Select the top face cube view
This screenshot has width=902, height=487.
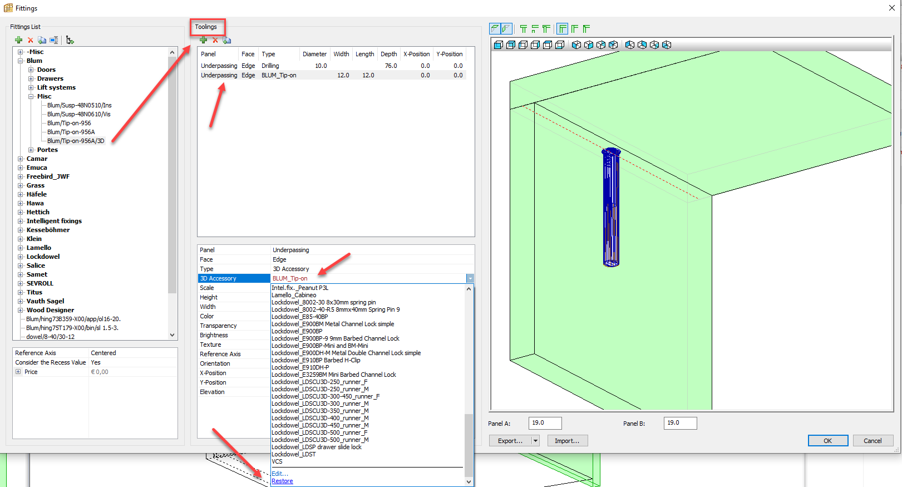548,45
